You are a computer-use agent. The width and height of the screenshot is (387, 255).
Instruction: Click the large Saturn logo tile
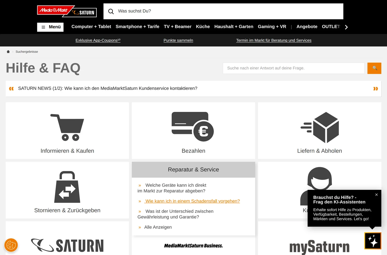click(67, 245)
